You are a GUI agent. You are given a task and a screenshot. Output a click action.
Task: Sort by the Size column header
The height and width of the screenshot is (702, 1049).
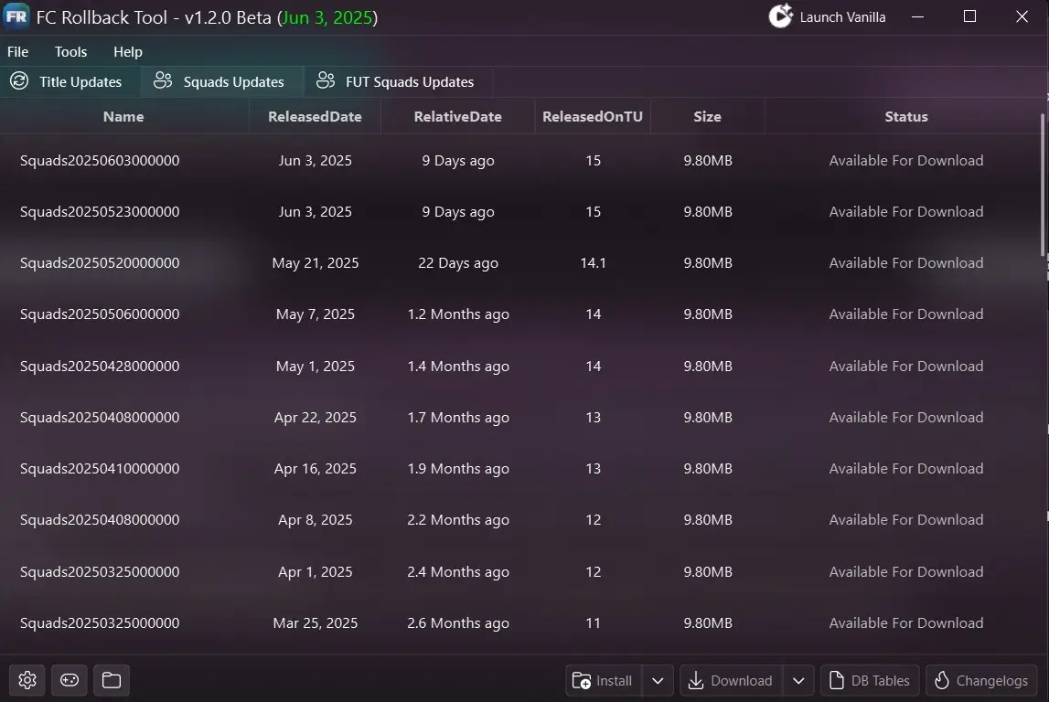[707, 116]
